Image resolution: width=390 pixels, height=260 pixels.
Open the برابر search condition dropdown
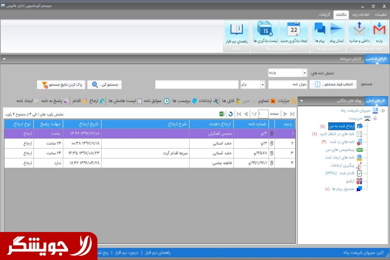pyautogui.click(x=262, y=84)
